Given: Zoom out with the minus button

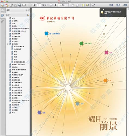Looking at the screenshot, I should pyautogui.click(x=51, y=5).
